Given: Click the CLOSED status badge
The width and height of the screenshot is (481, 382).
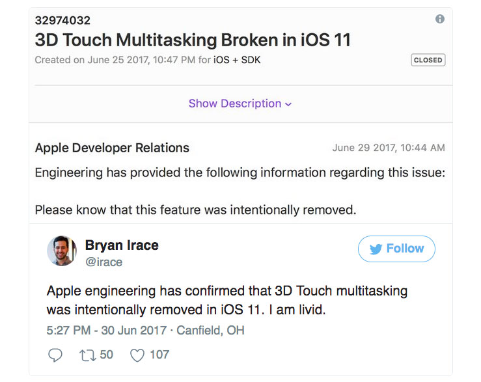Looking at the screenshot, I should [x=428, y=60].
